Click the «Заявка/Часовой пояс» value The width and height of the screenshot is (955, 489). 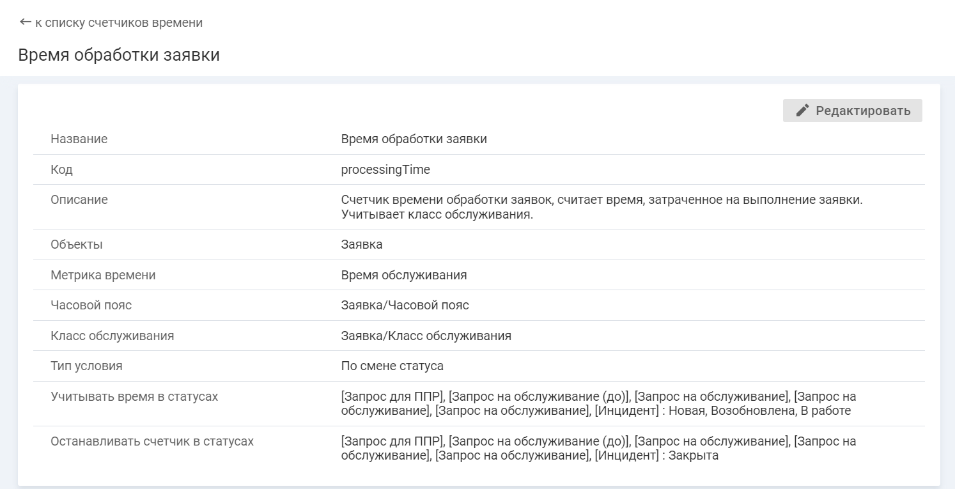(x=405, y=305)
